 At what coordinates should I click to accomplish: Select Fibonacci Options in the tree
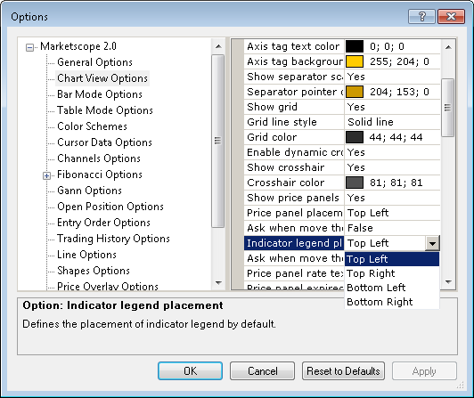tap(100, 175)
